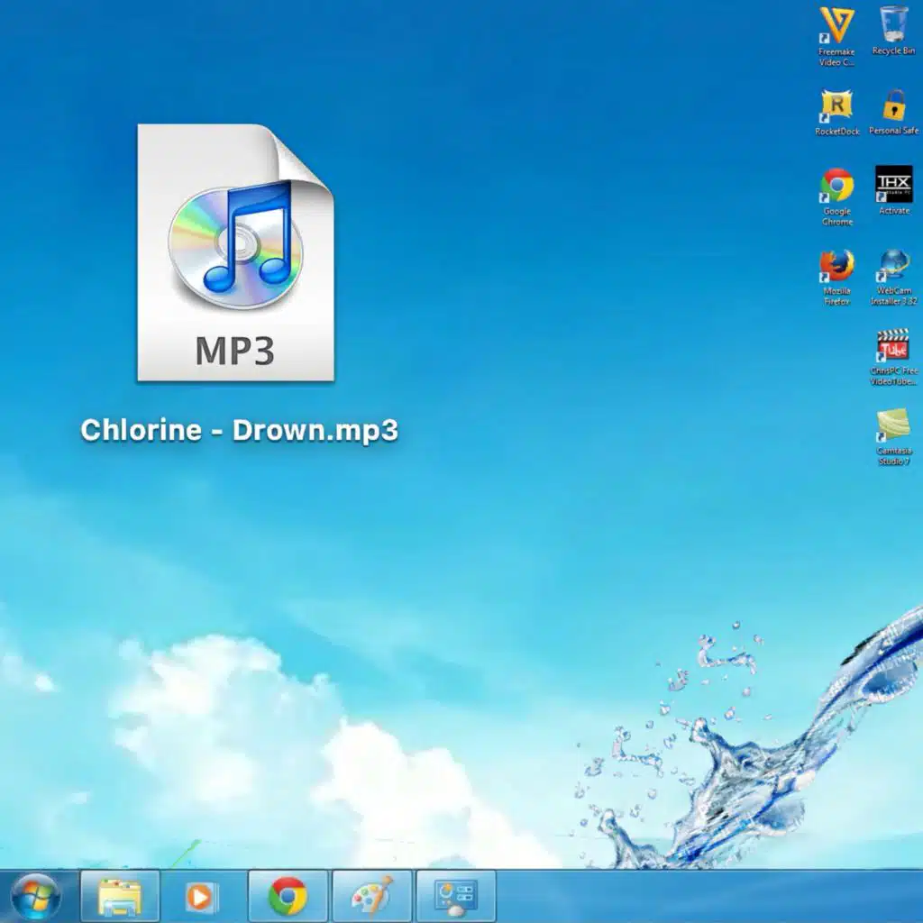Click the 'Chlorine - Drown.mp3' file name
The image size is (923, 923).
[239, 429]
